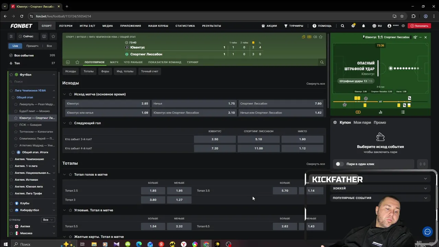Open match in separate window icon
This screenshot has height=247, width=439.
point(304,37)
